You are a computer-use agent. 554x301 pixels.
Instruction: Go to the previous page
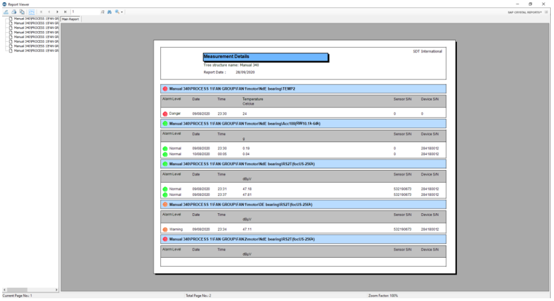click(49, 12)
